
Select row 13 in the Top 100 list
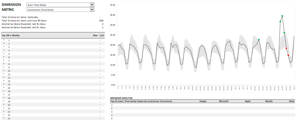[53, 81]
